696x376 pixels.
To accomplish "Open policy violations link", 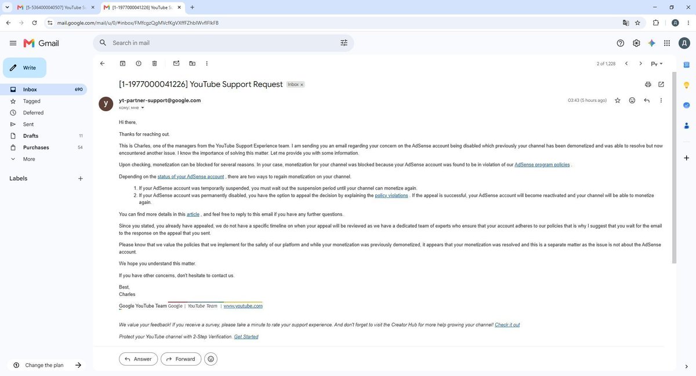I will point(391,195).
